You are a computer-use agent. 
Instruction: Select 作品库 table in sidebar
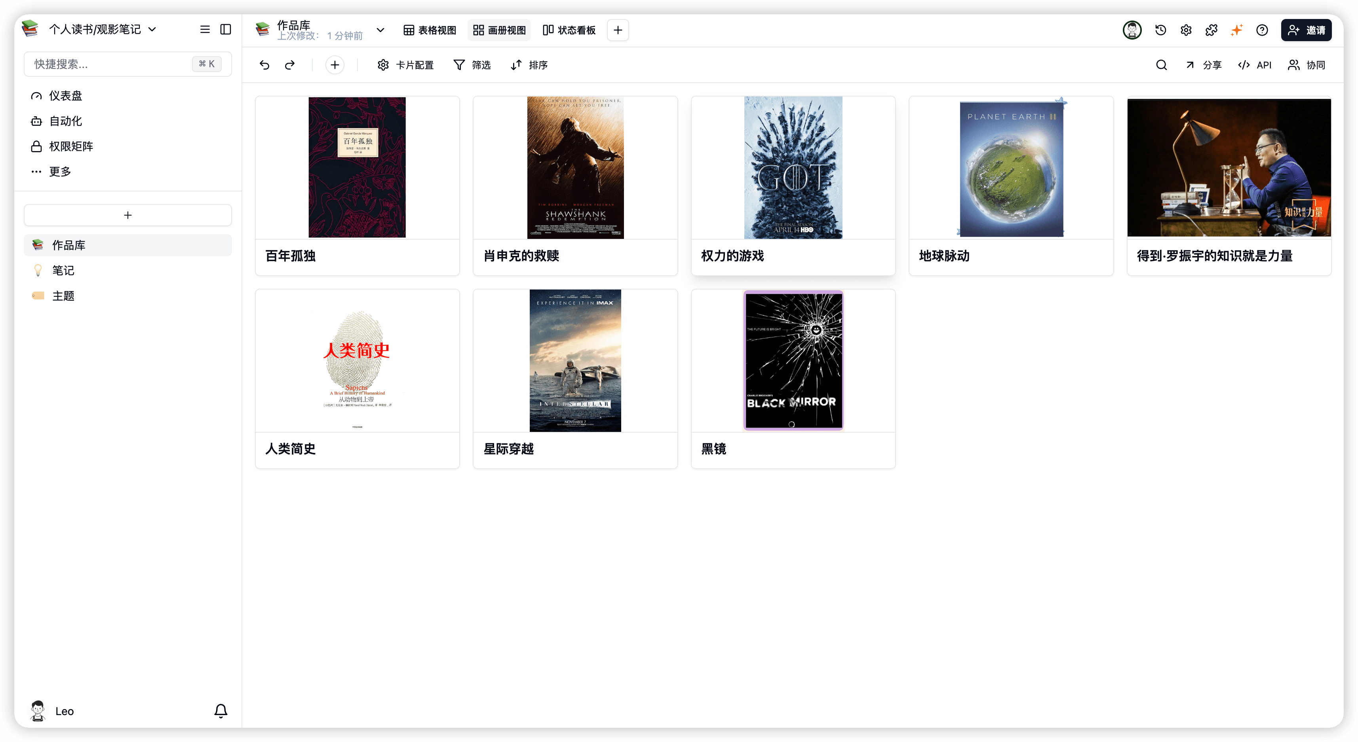pyautogui.click(x=127, y=245)
